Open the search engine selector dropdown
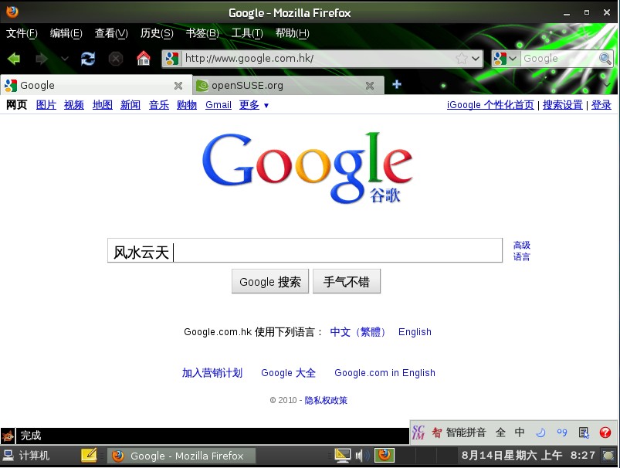 505,59
